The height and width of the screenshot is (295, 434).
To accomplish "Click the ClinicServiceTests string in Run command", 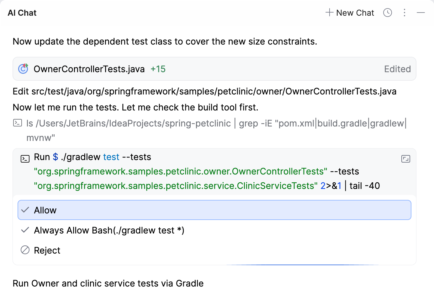I will click(176, 186).
